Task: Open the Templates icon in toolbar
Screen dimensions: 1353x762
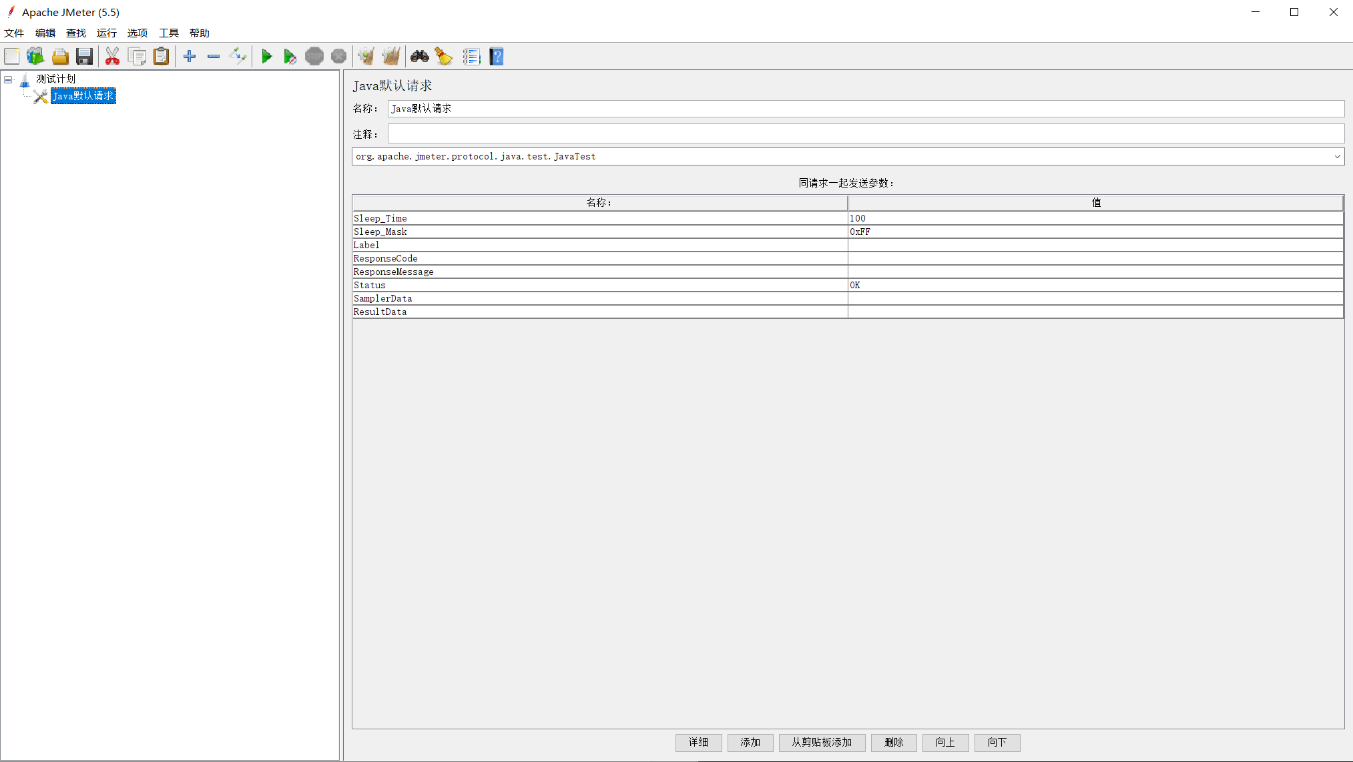Action: click(x=35, y=57)
